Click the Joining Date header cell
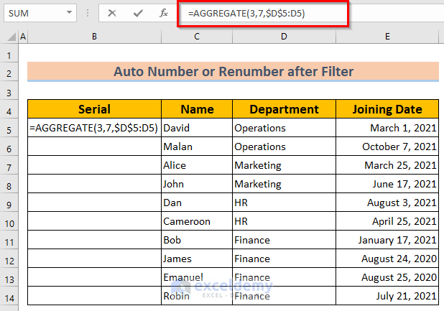 (x=388, y=109)
